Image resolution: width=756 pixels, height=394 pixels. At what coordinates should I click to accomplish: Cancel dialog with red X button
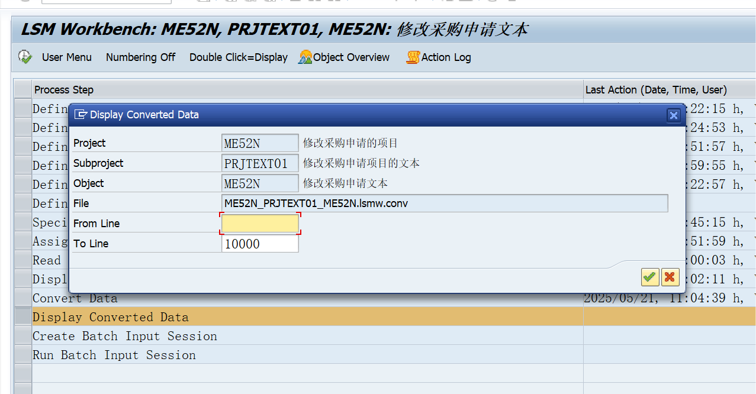[x=670, y=276]
